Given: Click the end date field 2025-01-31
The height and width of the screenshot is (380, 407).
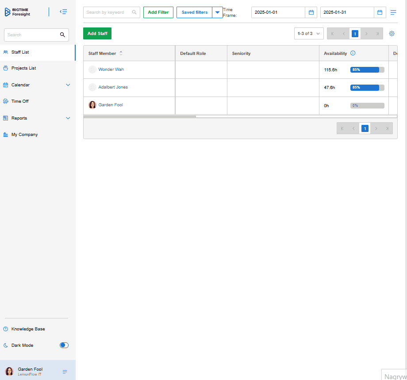Looking at the screenshot, I should point(347,12).
